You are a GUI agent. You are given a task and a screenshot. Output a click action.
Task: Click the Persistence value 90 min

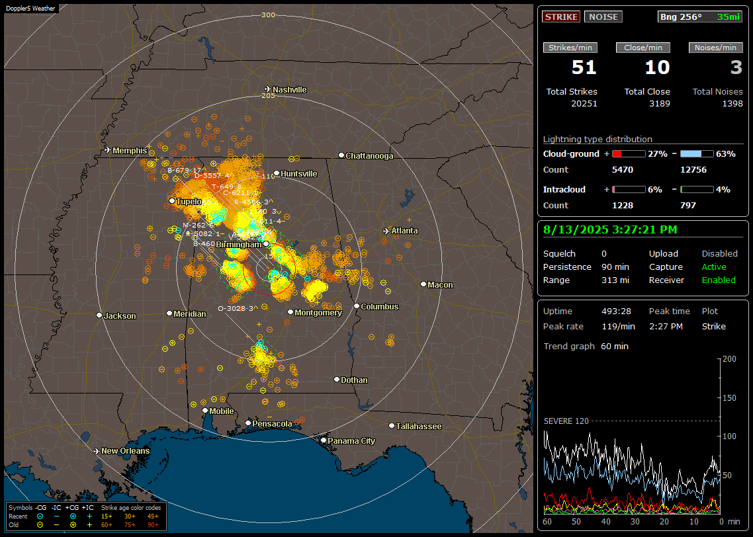coord(615,267)
